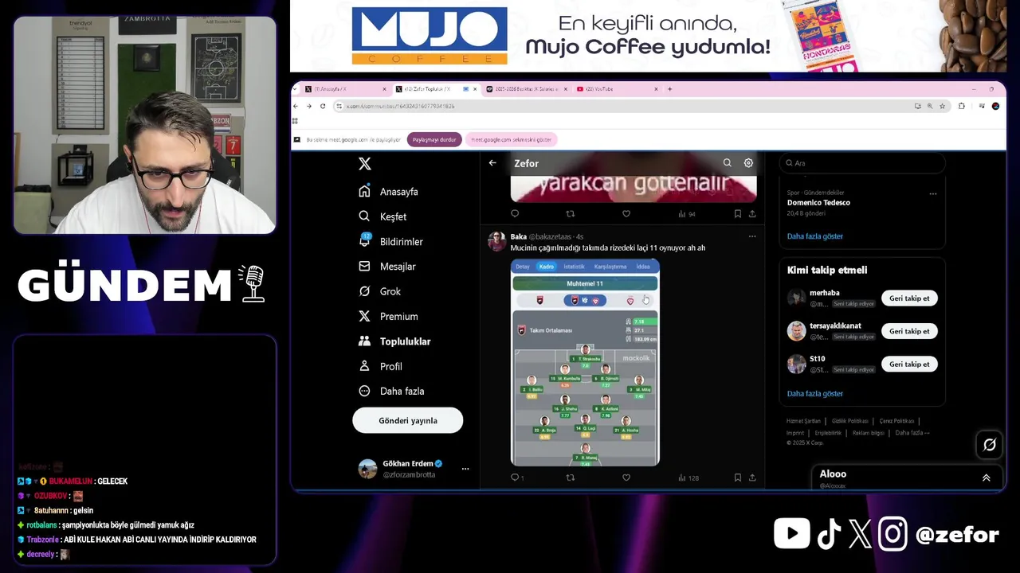The width and height of the screenshot is (1020, 573).
Task: Open Gizlilik Politikası footer link
Action: tap(849, 421)
